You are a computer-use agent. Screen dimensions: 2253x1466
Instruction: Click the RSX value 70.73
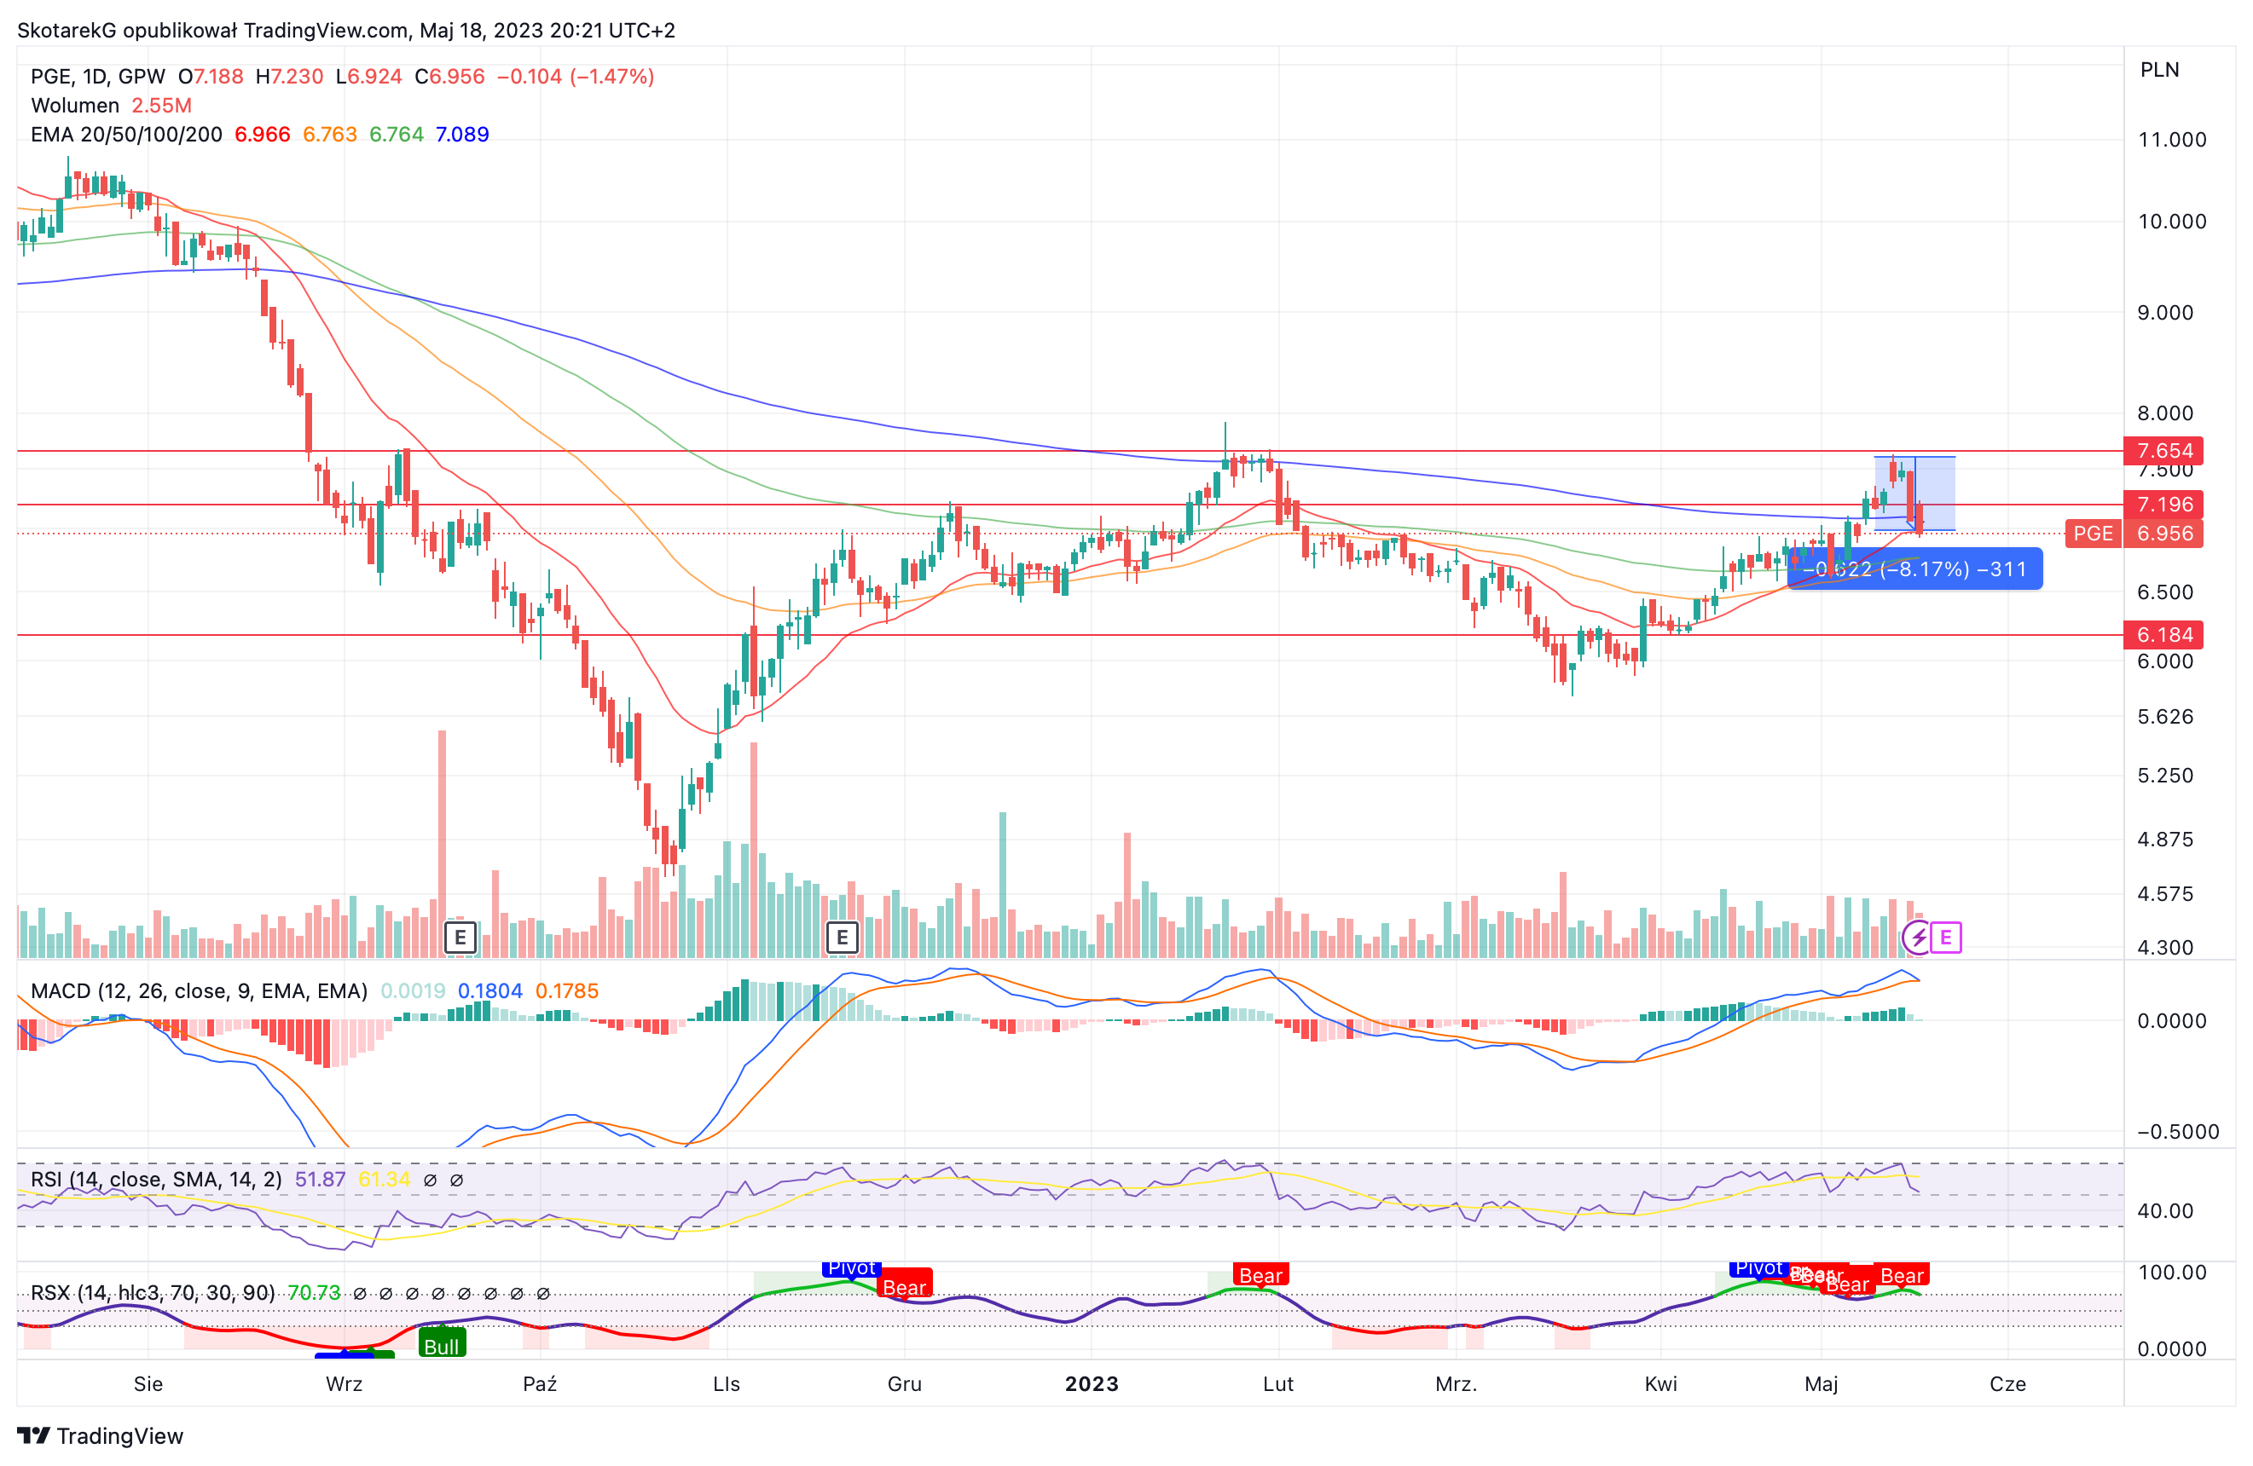coord(313,1293)
